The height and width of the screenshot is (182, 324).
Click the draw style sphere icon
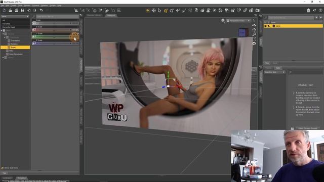(x=223, y=20)
